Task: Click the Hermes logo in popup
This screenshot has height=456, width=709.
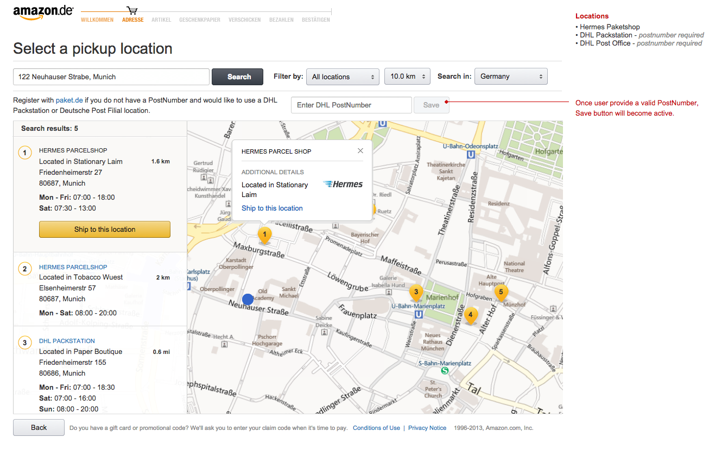Action: (343, 185)
